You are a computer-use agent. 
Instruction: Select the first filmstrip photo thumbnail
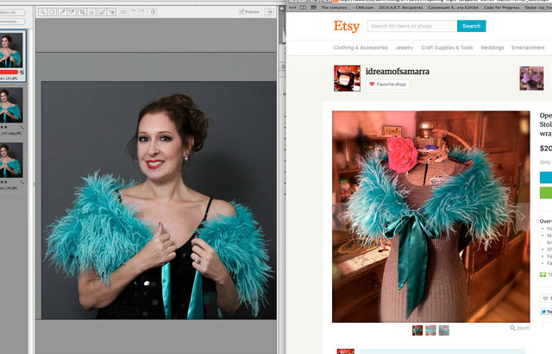[x=12, y=50]
